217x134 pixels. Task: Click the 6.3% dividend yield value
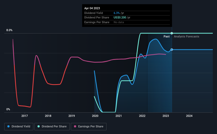tap(117, 13)
